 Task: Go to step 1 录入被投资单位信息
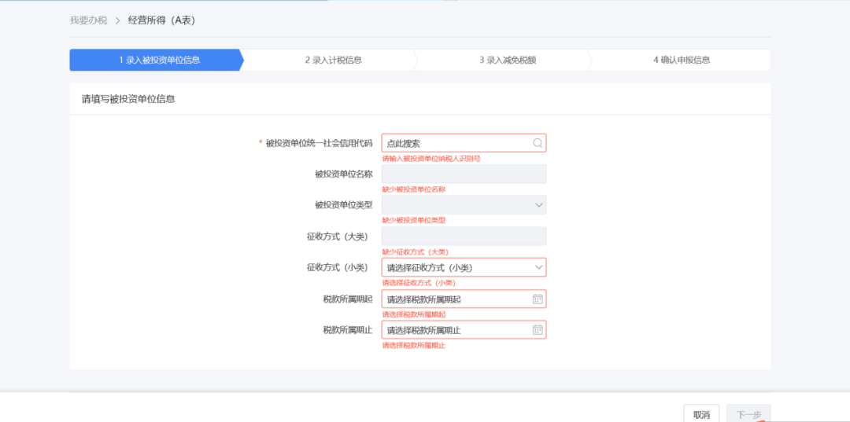[157, 60]
